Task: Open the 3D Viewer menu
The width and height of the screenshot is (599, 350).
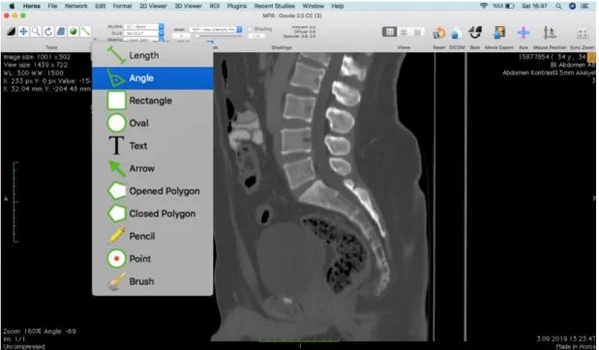Action: [x=189, y=6]
